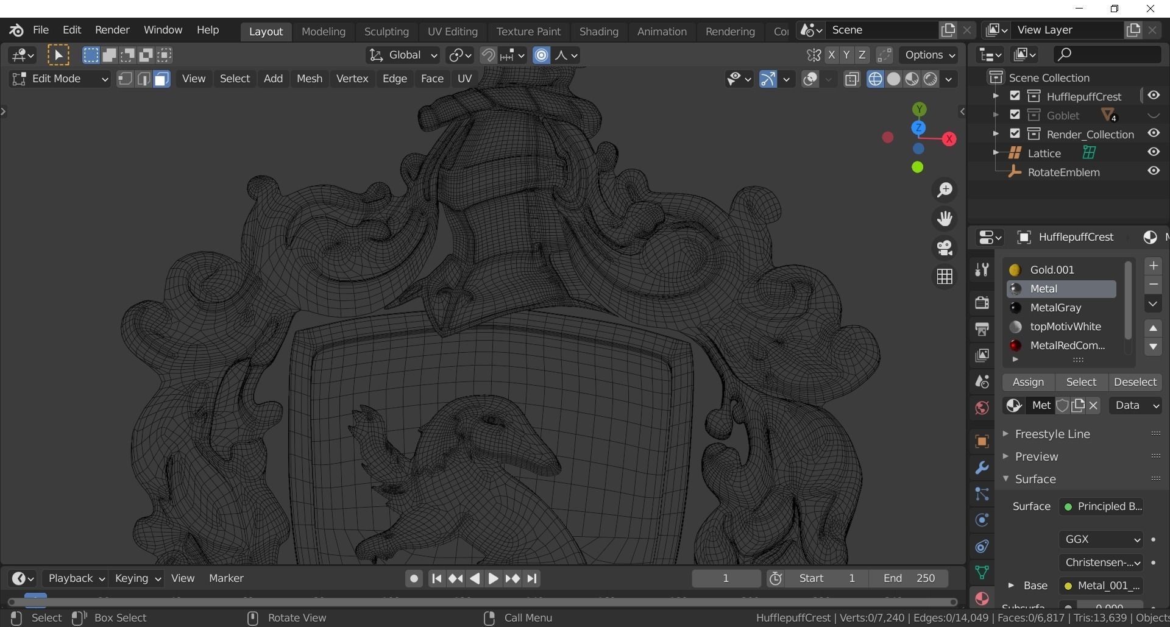Open the Vertex menu
This screenshot has height=627, width=1170.
tap(352, 79)
